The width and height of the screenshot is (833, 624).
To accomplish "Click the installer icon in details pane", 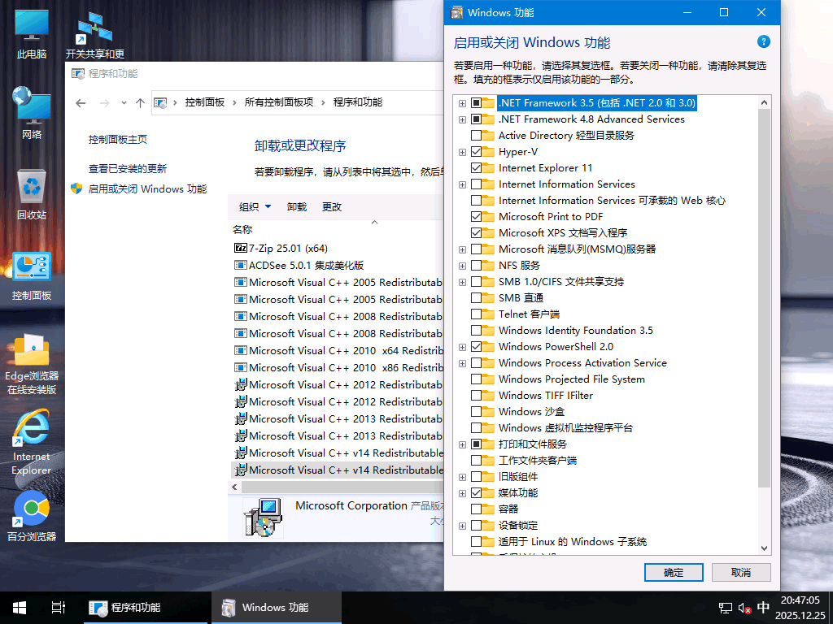I will (263, 518).
